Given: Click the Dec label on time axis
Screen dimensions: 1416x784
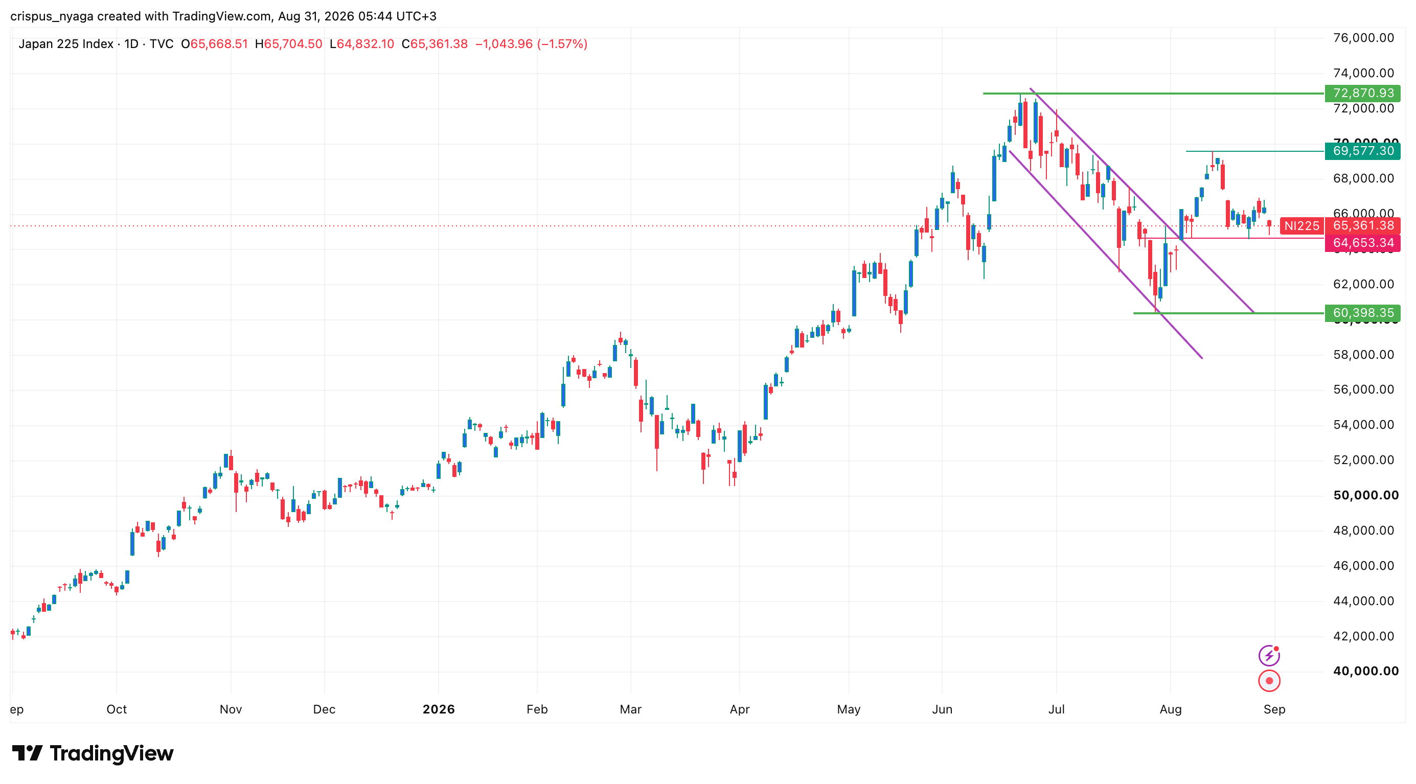Looking at the screenshot, I should (x=324, y=709).
